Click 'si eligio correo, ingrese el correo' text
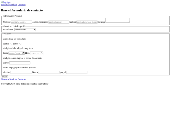171x128 pixels. 22,58
